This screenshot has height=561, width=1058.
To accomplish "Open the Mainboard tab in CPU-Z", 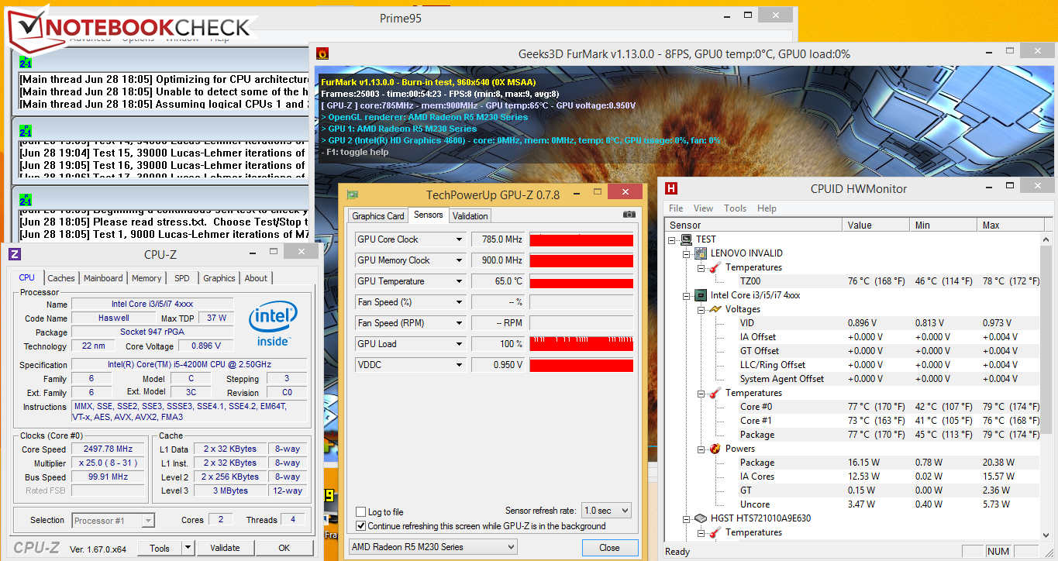I will point(103,278).
